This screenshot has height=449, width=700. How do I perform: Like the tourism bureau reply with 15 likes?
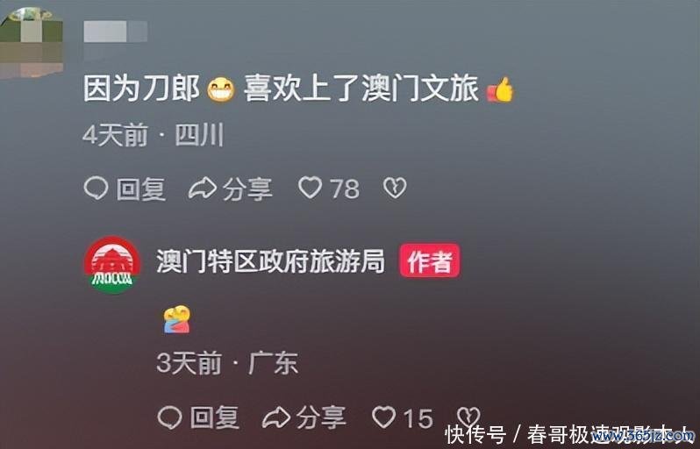coord(384,417)
